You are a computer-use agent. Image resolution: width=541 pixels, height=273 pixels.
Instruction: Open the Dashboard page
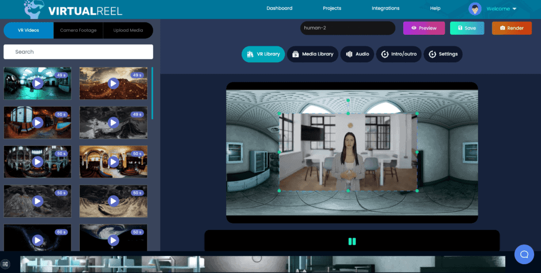tap(279, 8)
